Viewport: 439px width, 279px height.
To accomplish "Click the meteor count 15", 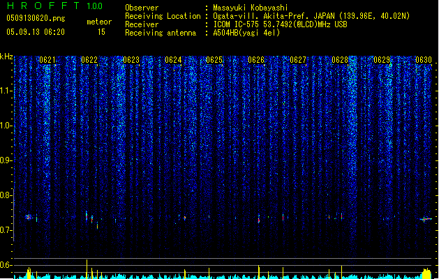I will (101, 32).
